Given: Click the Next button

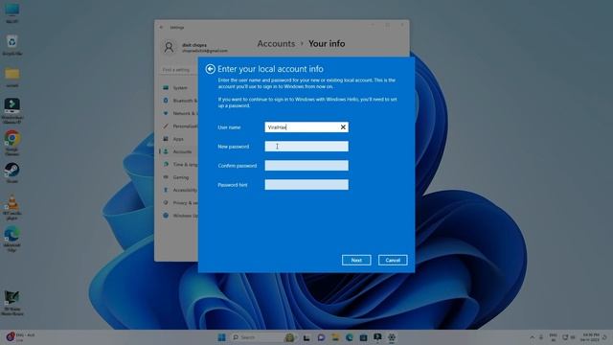Looking at the screenshot, I should pos(356,260).
